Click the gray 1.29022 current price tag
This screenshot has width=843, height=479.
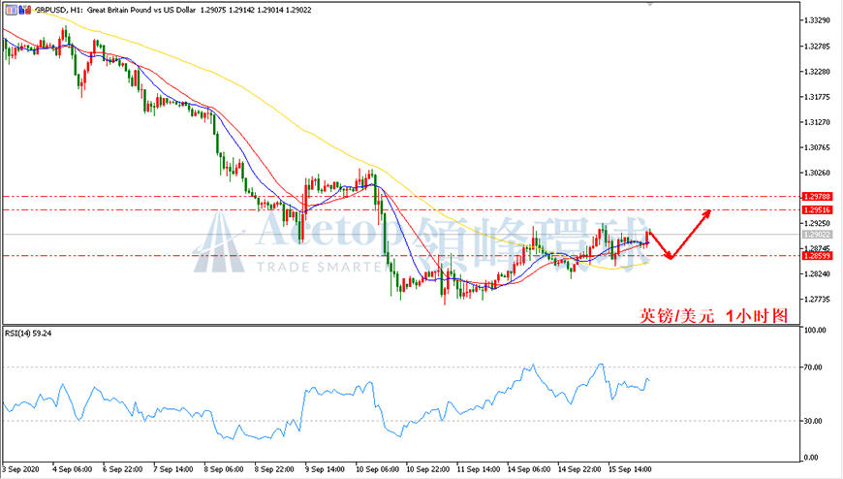coord(817,234)
